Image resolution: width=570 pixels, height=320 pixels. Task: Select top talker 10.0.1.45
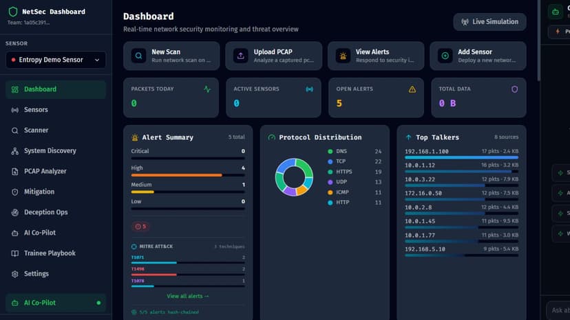coord(462,223)
